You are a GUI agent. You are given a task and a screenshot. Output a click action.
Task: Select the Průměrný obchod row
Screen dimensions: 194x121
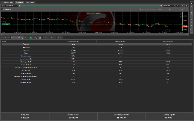[x=97, y=82]
